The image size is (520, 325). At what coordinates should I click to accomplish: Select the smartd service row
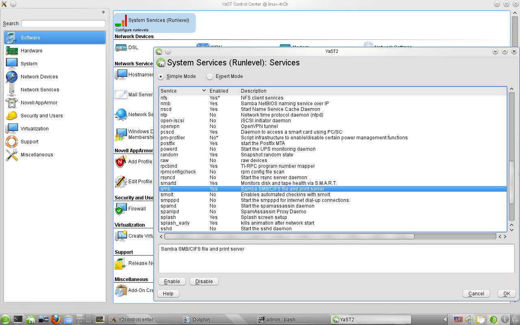pyautogui.click(x=333, y=183)
